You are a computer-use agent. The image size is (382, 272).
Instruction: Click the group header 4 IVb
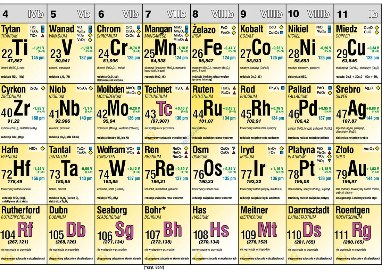pos(23,14)
